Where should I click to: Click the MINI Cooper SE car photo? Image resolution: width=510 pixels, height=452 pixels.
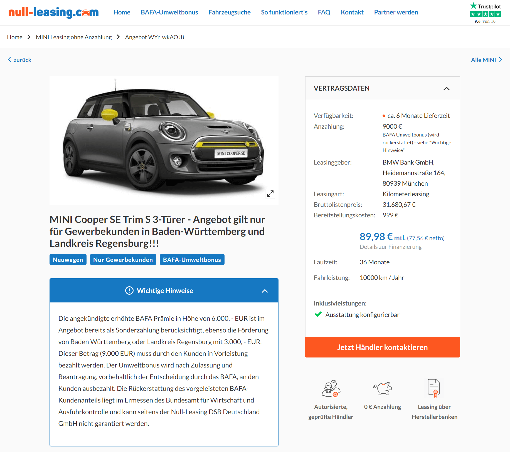164,140
